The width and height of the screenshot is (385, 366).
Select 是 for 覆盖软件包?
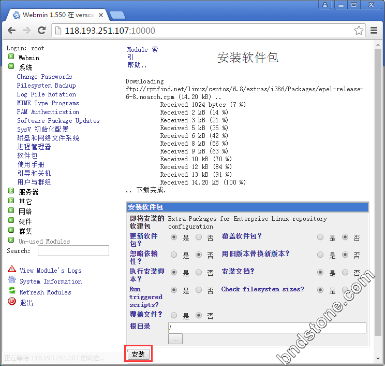pos(320,237)
